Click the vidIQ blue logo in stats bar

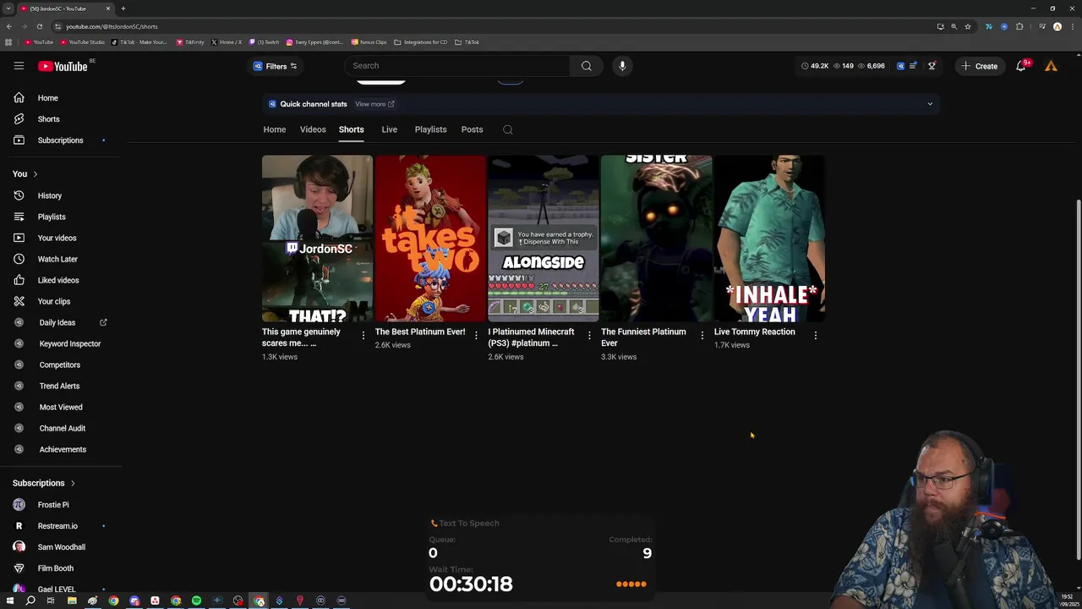tap(900, 66)
